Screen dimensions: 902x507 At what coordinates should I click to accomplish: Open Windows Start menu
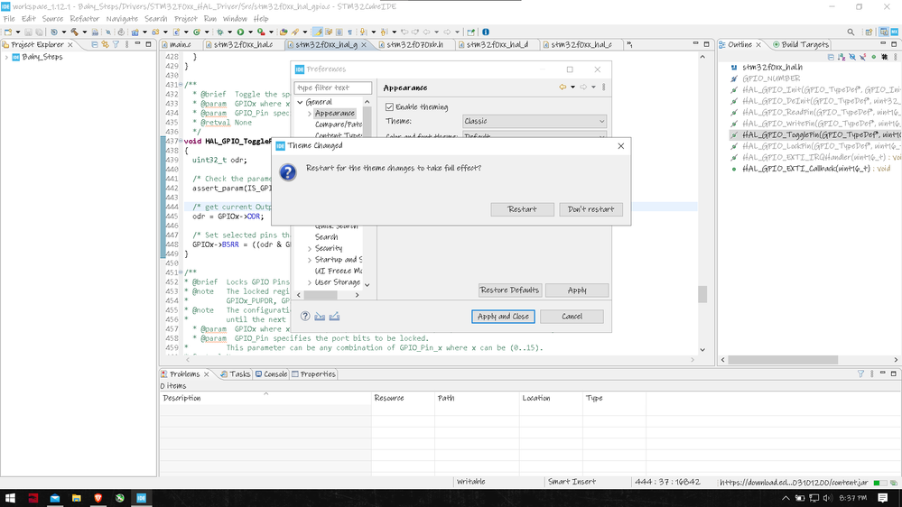click(10, 498)
